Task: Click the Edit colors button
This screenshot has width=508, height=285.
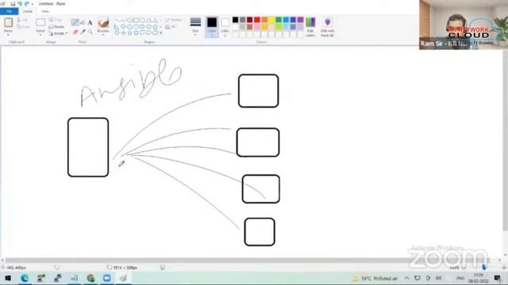Action: tap(310, 27)
